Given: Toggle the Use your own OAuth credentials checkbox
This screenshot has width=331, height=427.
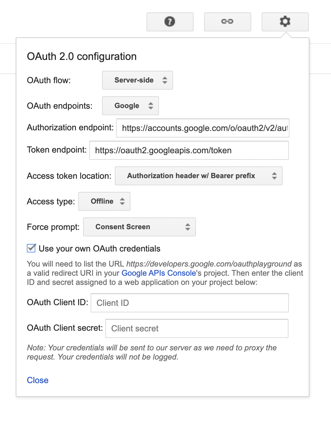Looking at the screenshot, I should 30,248.
